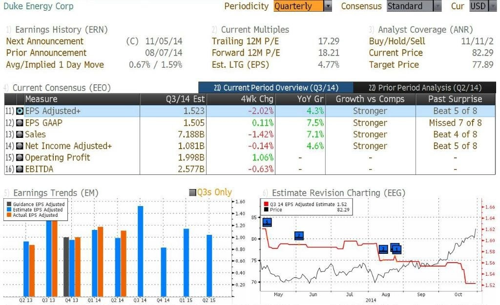Click the Forward 12M P/E value 18.21

pyautogui.click(x=329, y=53)
